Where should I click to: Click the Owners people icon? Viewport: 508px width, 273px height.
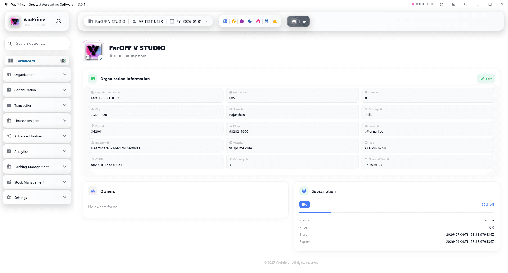pyautogui.click(x=93, y=191)
